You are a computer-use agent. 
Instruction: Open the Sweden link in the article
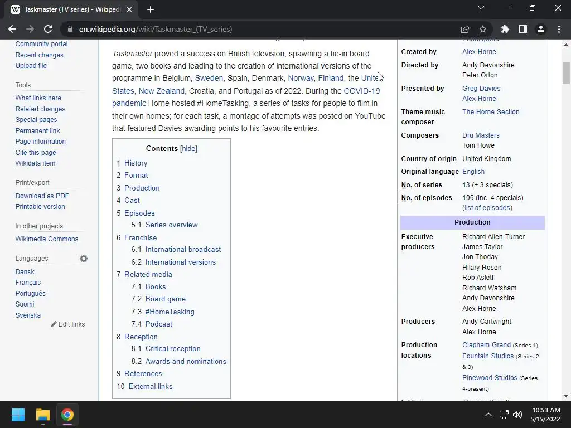coord(209,78)
